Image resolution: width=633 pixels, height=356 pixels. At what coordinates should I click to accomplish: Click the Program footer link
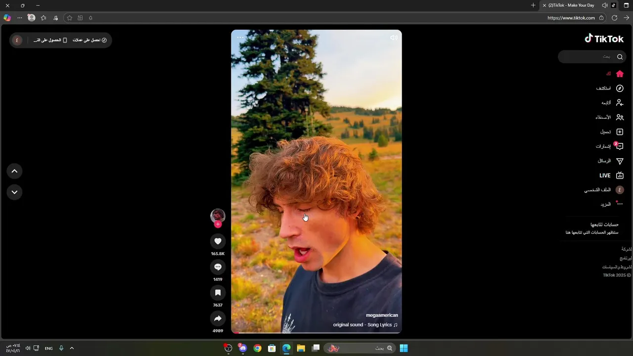point(626,258)
